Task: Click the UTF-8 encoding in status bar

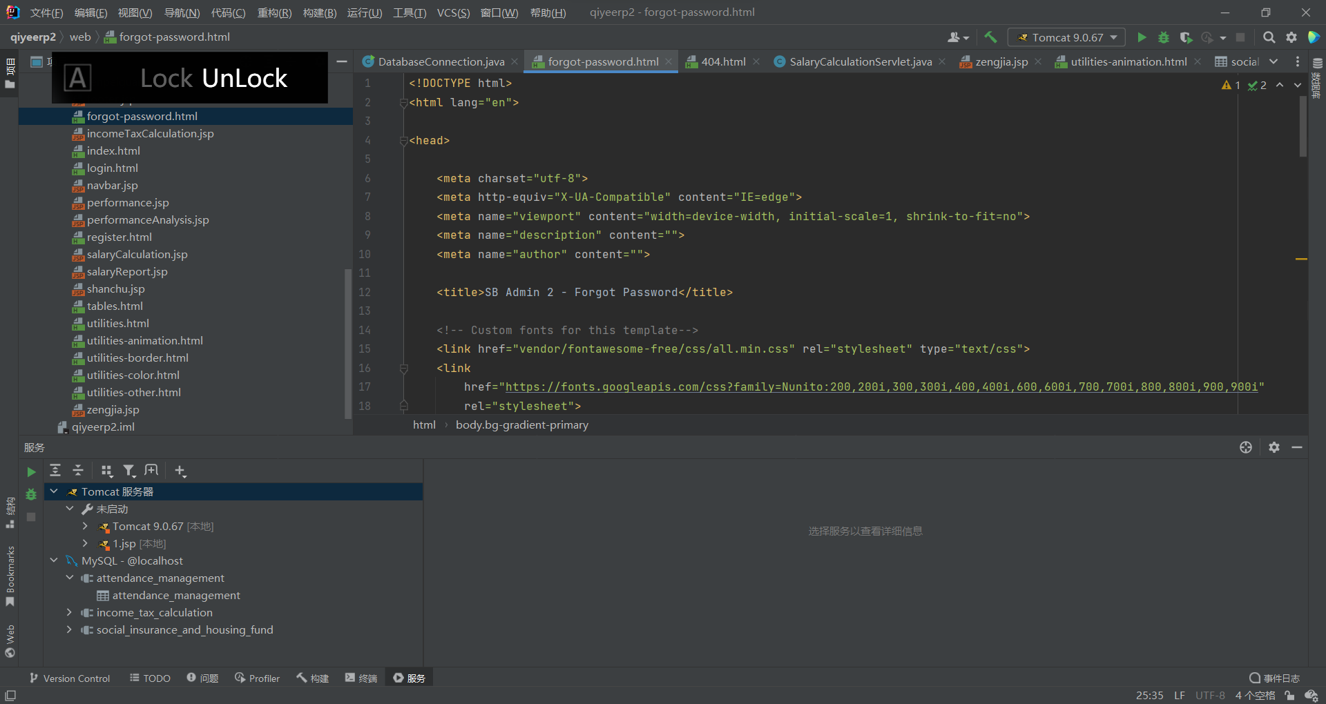Action: pos(1210,695)
